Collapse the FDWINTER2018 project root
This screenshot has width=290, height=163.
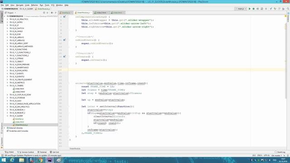[x=5, y=16]
